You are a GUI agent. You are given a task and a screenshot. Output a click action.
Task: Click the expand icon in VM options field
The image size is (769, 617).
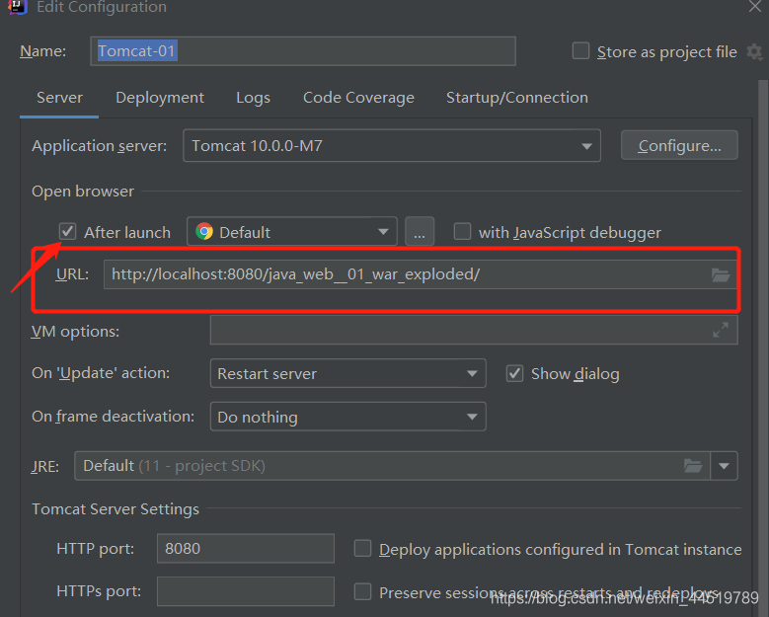(721, 330)
